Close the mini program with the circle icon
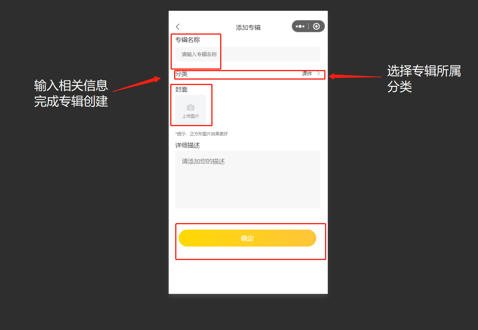Screen dimensions: 478x330 pos(316,27)
